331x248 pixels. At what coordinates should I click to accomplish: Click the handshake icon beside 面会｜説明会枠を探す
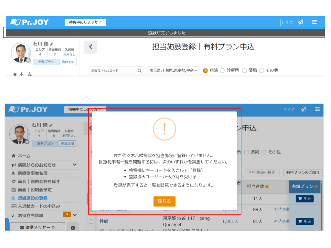pos(14,181)
